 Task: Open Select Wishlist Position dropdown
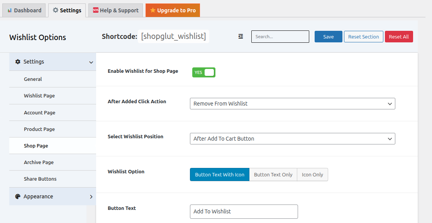(293, 139)
